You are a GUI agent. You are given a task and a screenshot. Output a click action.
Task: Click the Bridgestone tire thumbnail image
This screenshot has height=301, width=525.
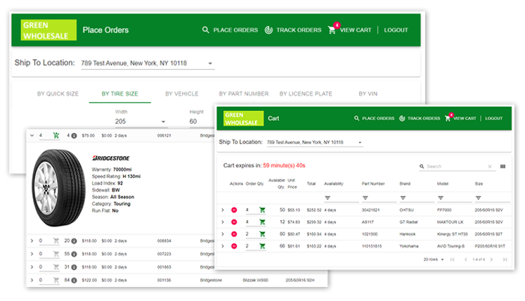click(x=58, y=188)
